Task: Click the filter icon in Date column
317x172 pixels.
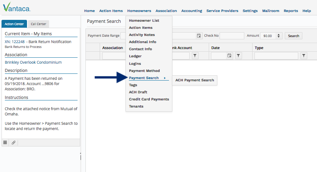Action: 238,55
